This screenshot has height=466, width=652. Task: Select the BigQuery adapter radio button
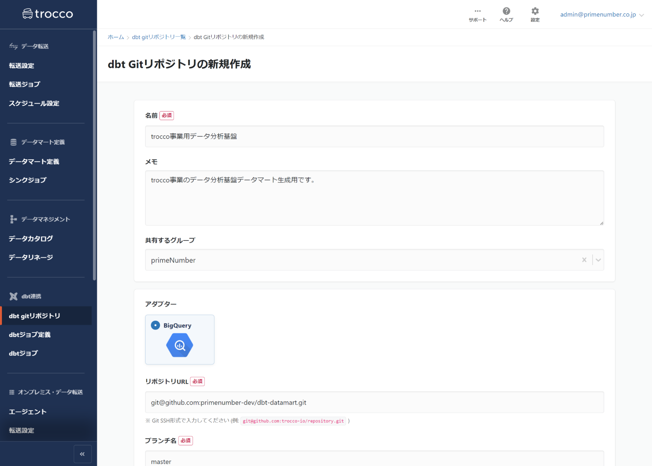[x=156, y=325]
